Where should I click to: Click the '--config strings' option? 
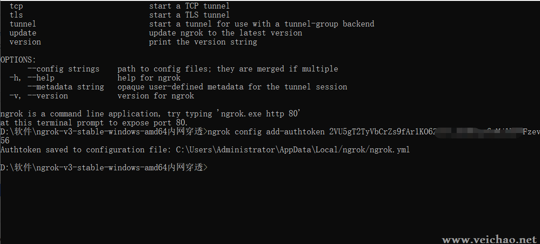point(64,69)
